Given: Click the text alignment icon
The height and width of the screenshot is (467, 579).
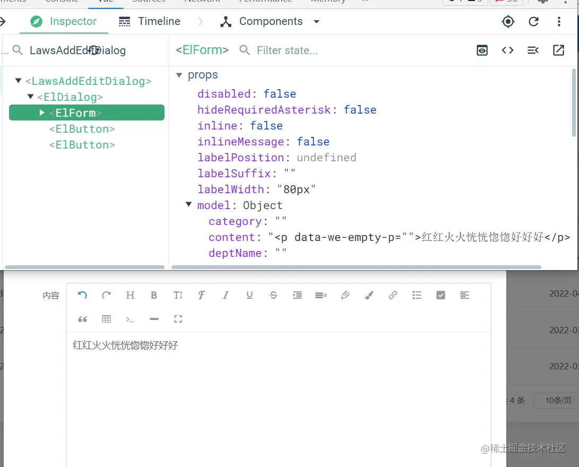Looking at the screenshot, I should [464, 295].
